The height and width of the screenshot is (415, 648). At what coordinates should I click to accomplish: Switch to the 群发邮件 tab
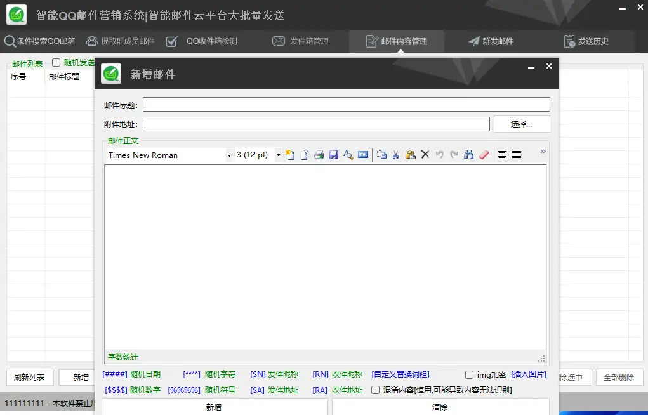pyautogui.click(x=491, y=41)
